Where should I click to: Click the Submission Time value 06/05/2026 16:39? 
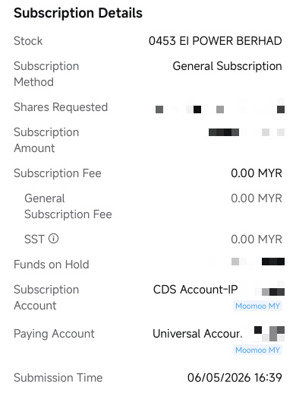pos(235,378)
